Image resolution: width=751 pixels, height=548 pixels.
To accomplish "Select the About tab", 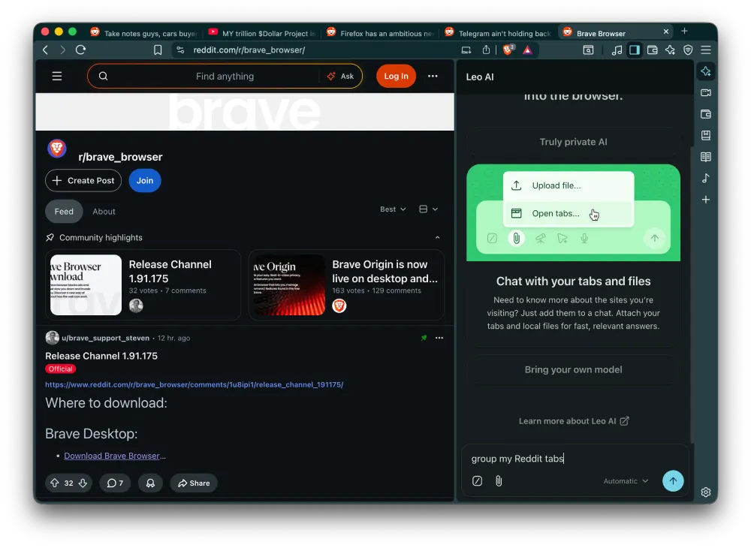I will tap(104, 212).
